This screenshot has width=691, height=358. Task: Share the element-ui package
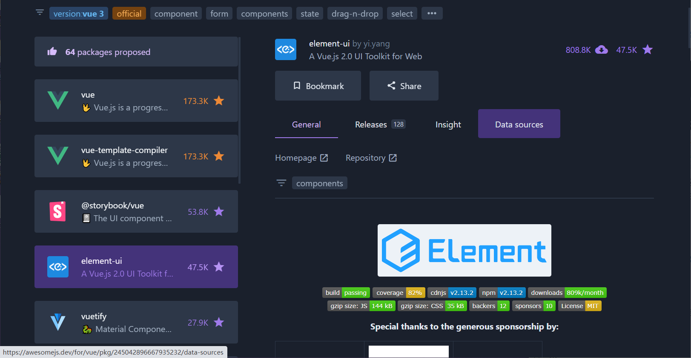[404, 86]
